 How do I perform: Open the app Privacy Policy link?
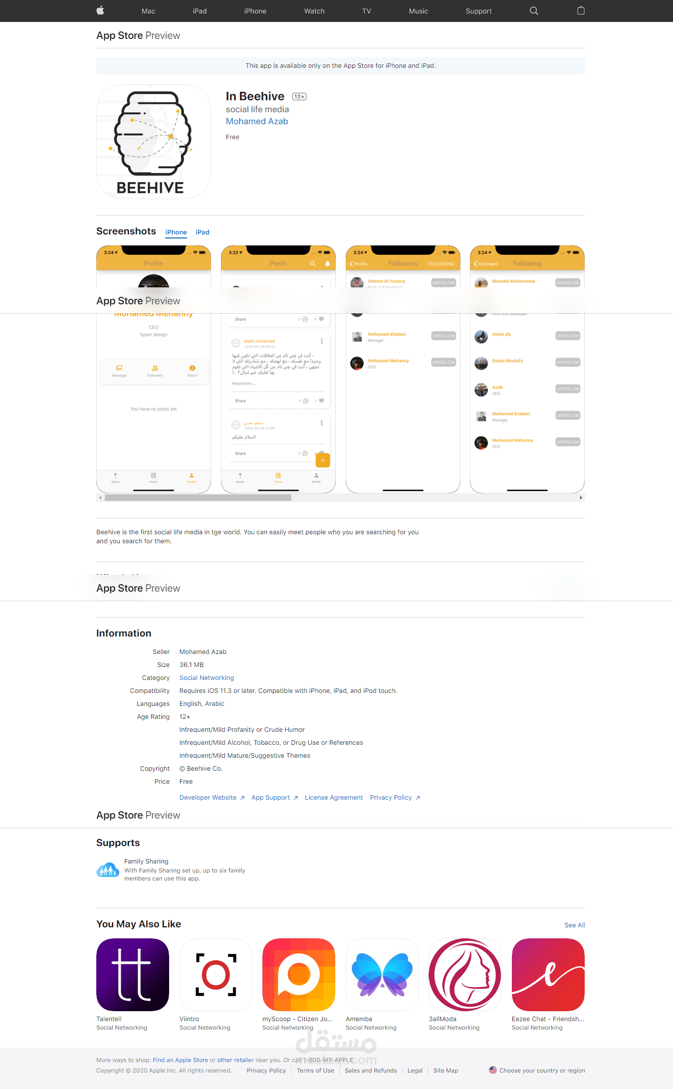[395, 798]
